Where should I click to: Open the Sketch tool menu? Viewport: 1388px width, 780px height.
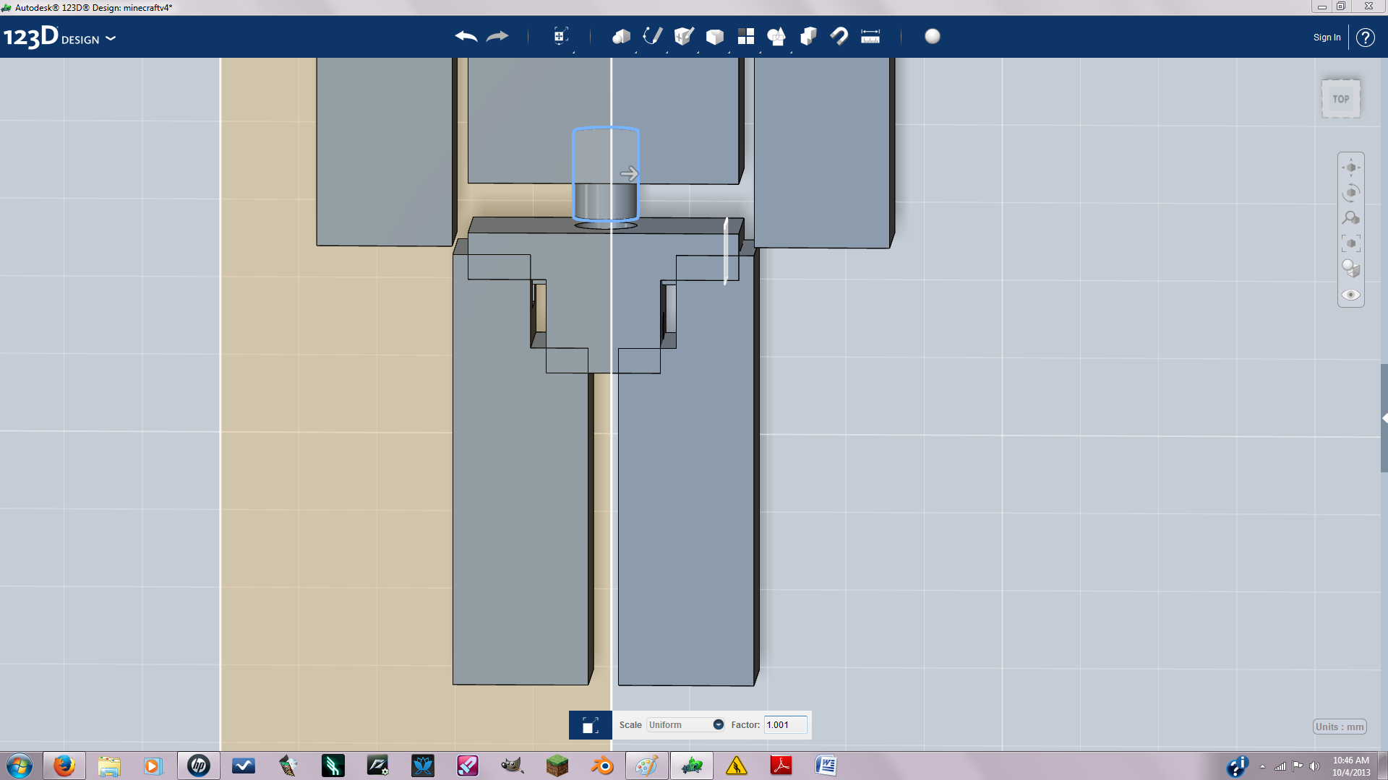653,36
